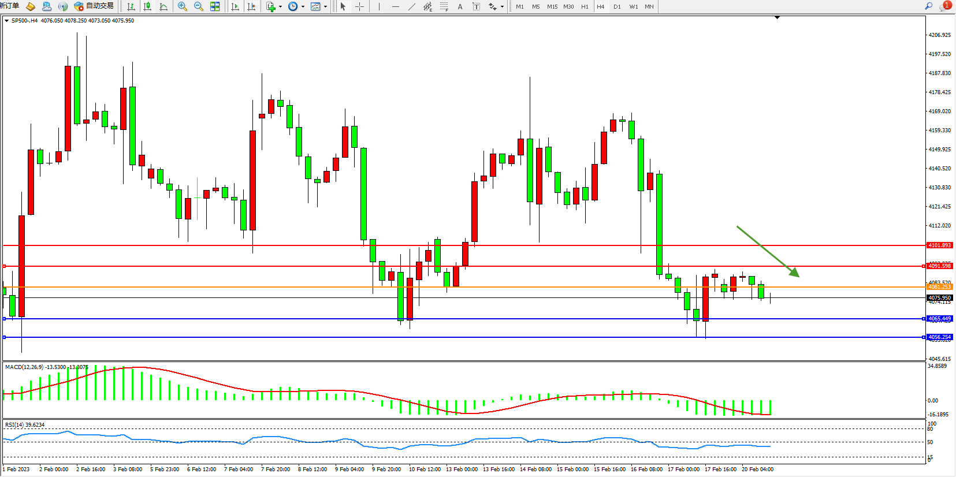Select the draw vertical line tool
The height and width of the screenshot is (477, 956).
click(x=379, y=6)
